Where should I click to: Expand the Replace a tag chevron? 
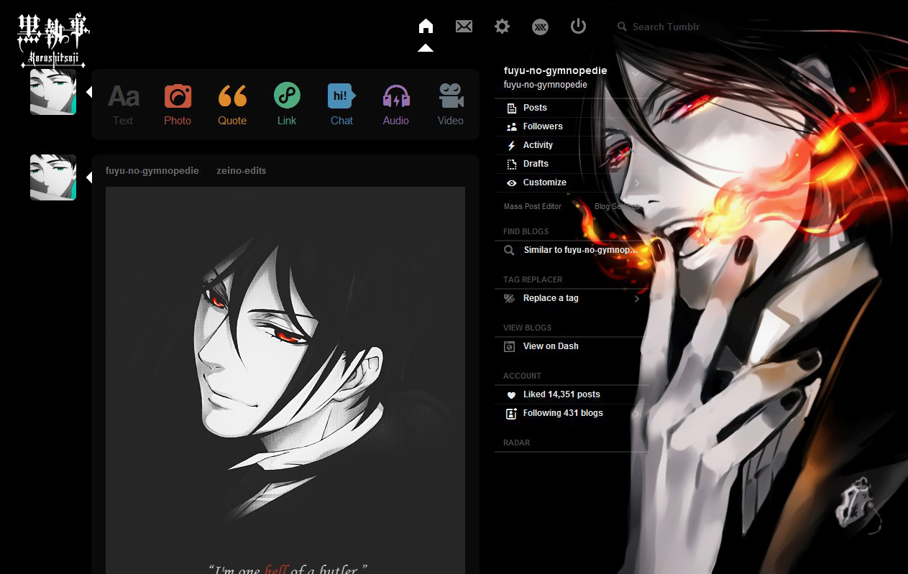click(637, 299)
